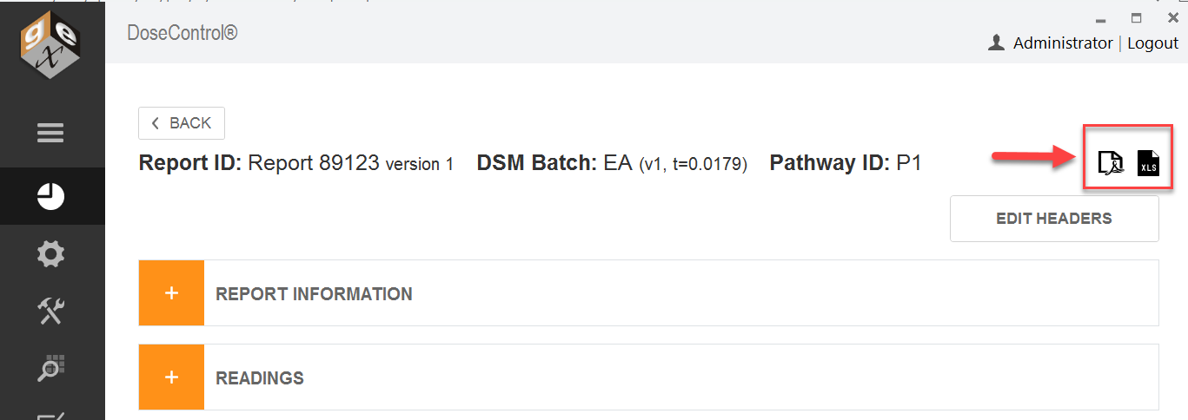
Task: Click the user silhouette icon beside Administrator
Action: [x=997, y=43]
